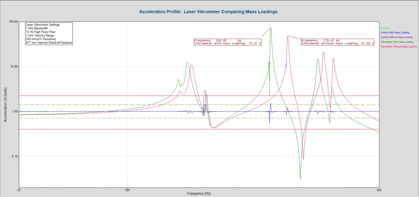Click the 278.42 Hz cursor annotation box
419x197 pixels.
(338, 42)
